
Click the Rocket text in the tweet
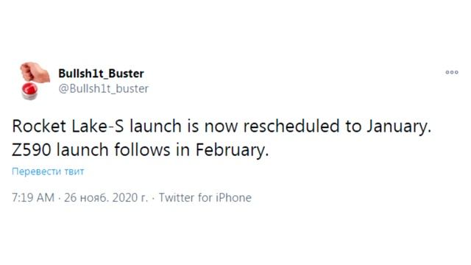click(39, 126)
